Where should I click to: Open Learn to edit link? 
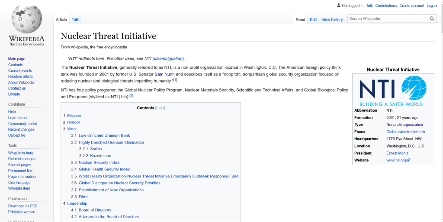18,118
